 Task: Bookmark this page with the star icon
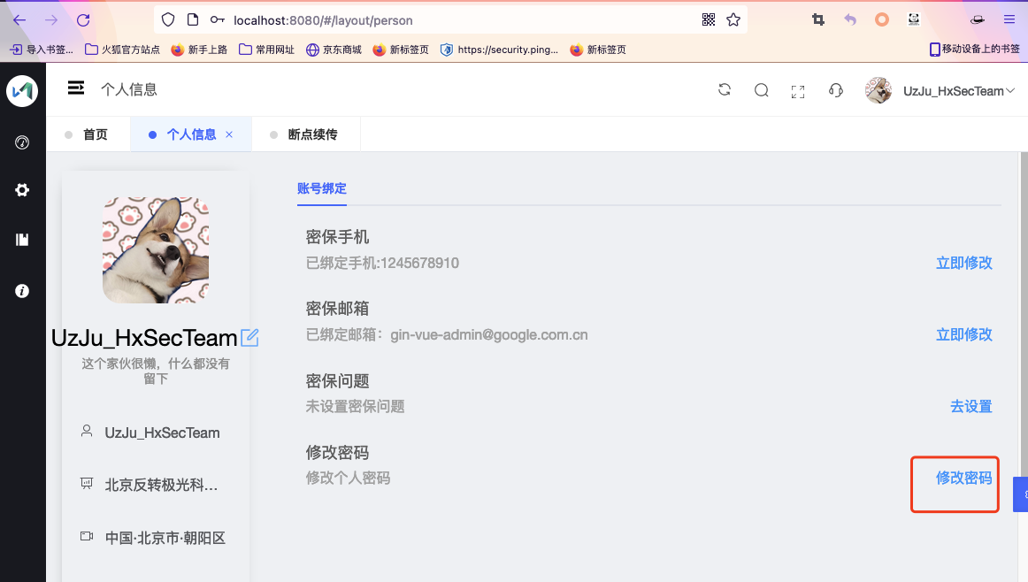(733, 19)
